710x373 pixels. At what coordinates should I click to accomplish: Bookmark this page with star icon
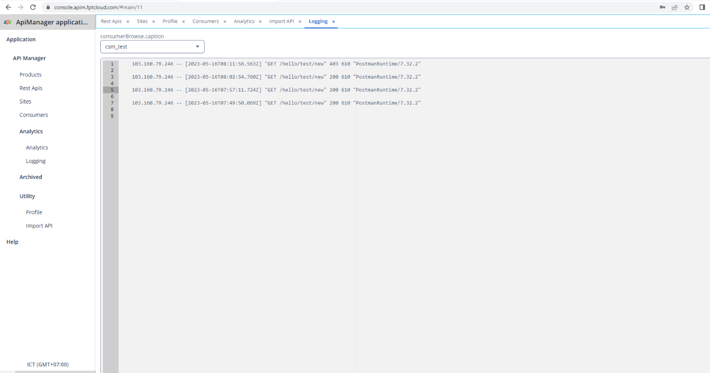coord(687,7)
